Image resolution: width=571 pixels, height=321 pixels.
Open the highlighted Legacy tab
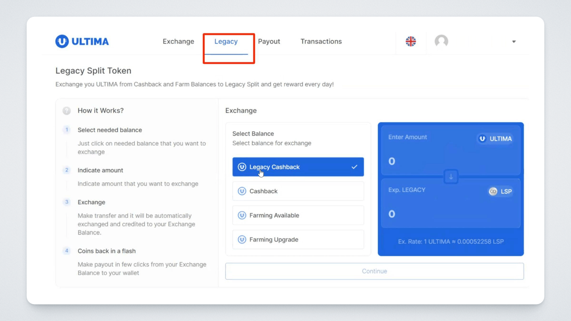tap(226, 41)
